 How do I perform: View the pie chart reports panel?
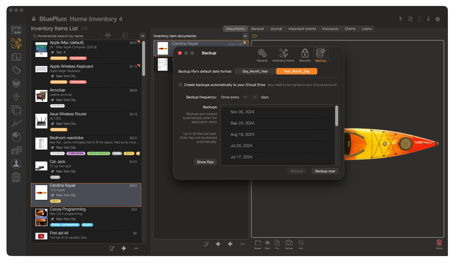tap(16, 137)
